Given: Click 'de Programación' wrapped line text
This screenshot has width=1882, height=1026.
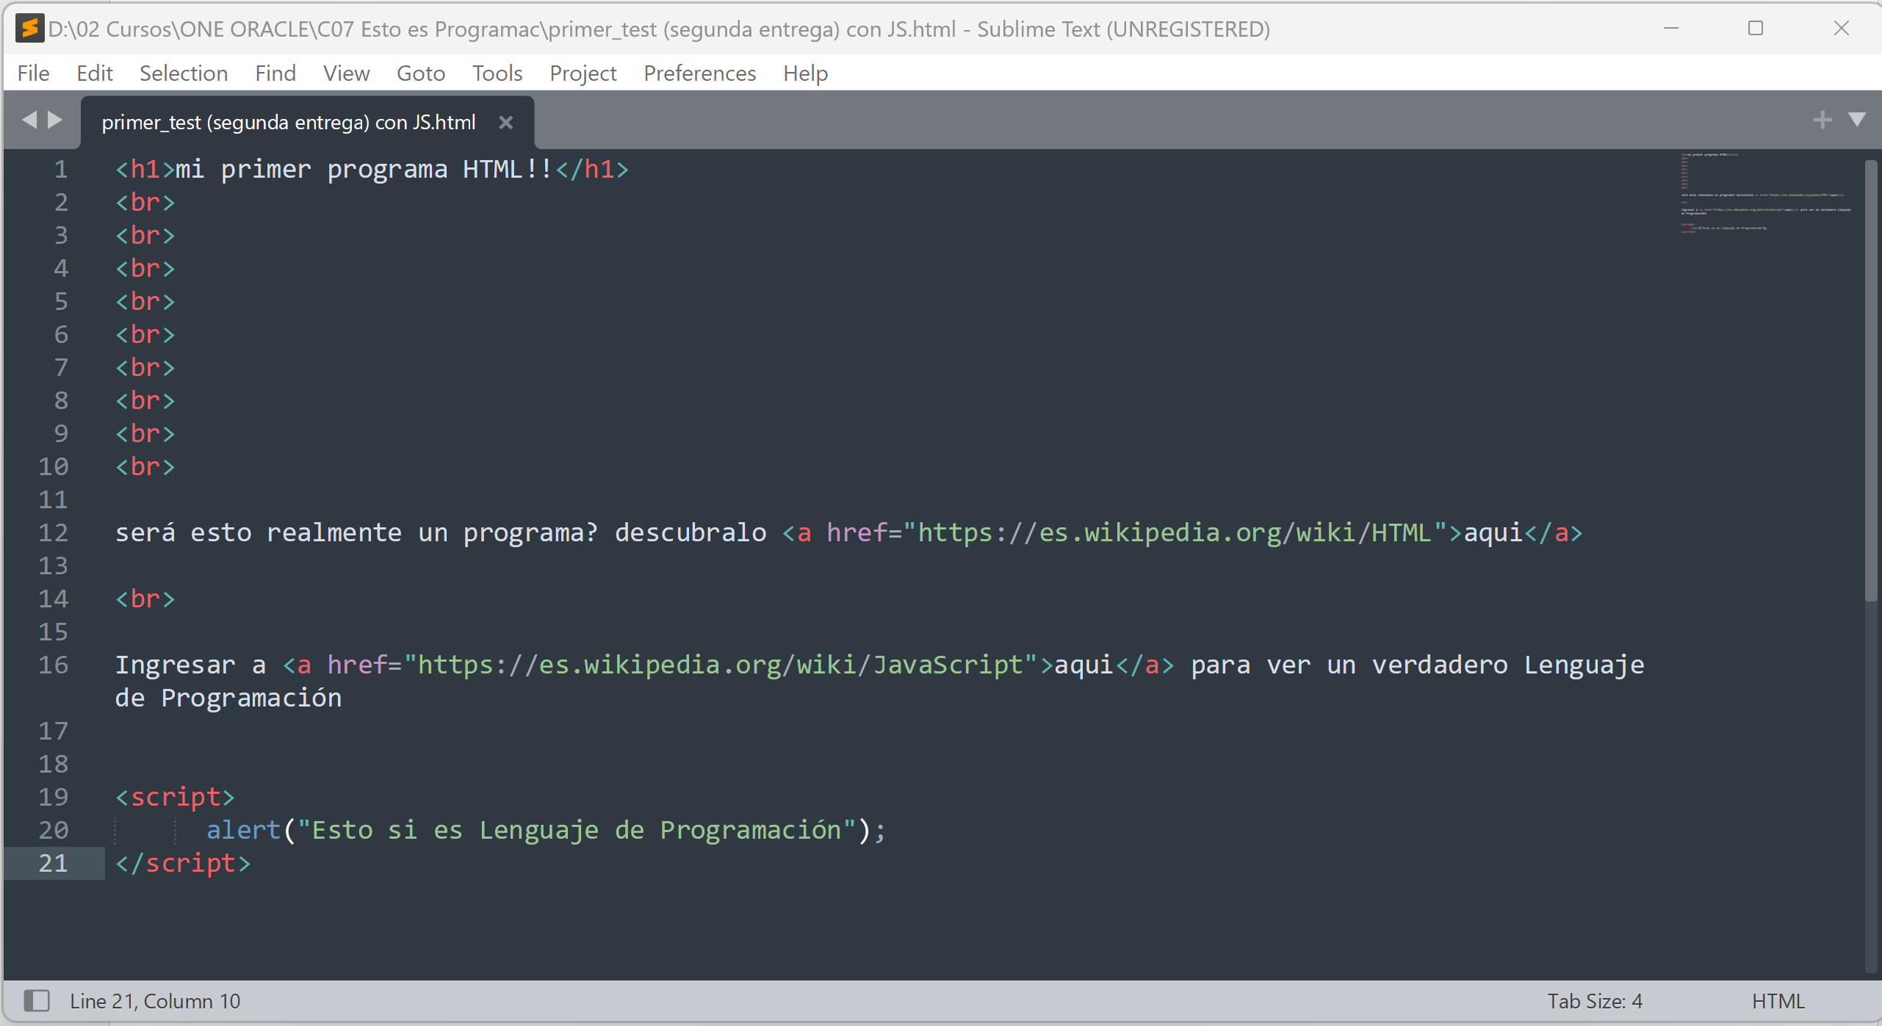Looking at the screenshot, I should (x=228, y=698).
